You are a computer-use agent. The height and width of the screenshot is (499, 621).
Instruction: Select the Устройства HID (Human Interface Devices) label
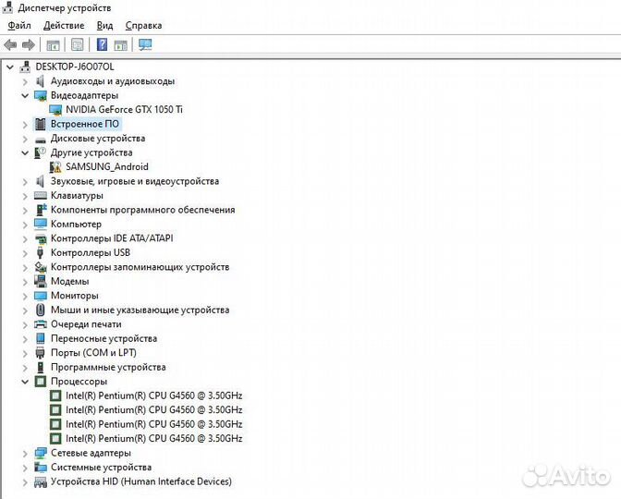[141, 481]
